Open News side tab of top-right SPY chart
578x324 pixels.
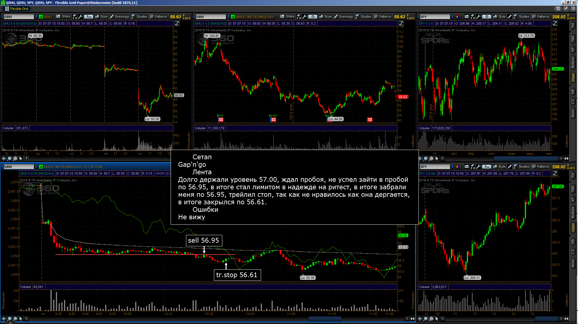coord(573,113)
